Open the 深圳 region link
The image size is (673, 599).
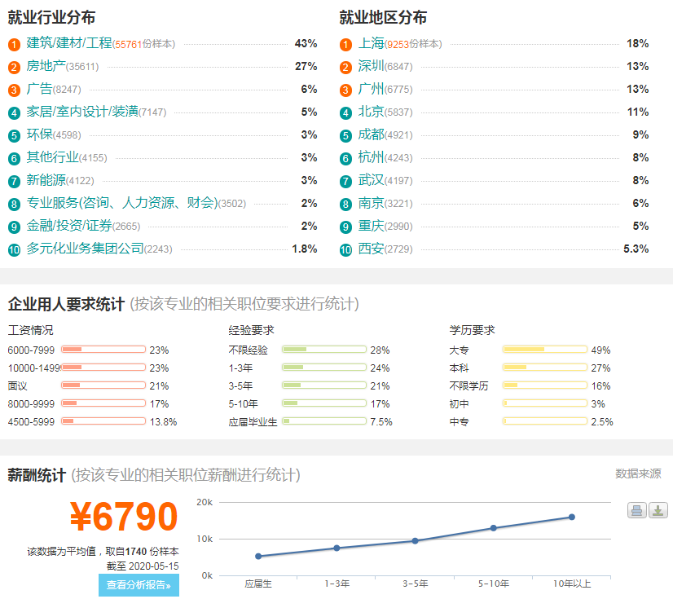pos(372,66)
